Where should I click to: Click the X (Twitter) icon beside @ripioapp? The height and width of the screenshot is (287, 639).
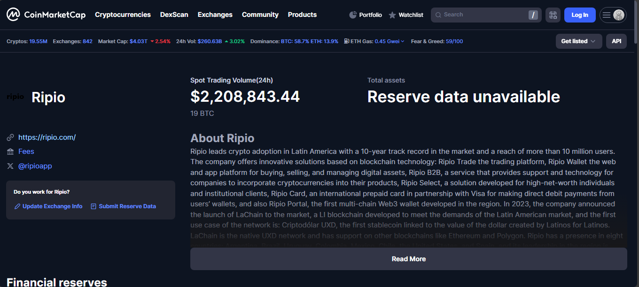click(x=10, y=166)
